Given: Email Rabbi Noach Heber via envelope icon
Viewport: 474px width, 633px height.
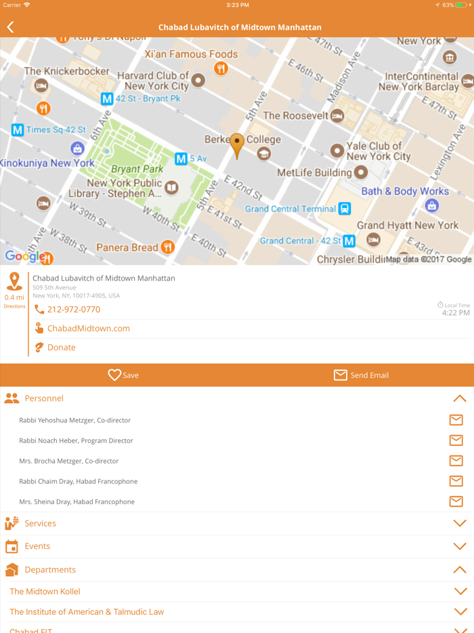Looking at the screenshot, I should [x=456, y=440].
